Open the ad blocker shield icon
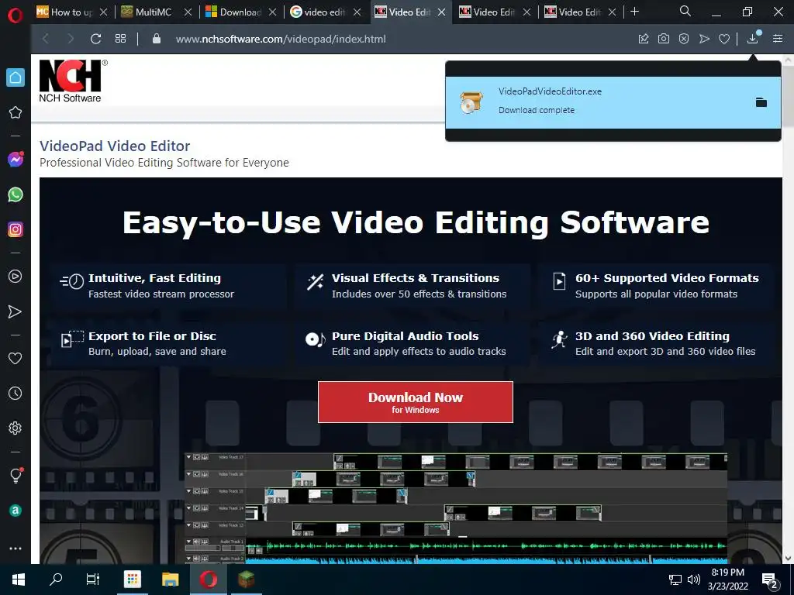The height and width of the screenshot is (595, 794). coord(684,39)
